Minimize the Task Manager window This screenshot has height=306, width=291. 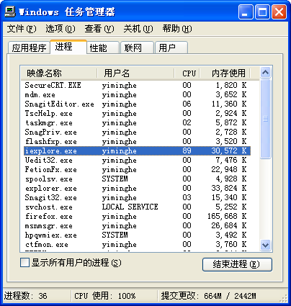(246, 12)
